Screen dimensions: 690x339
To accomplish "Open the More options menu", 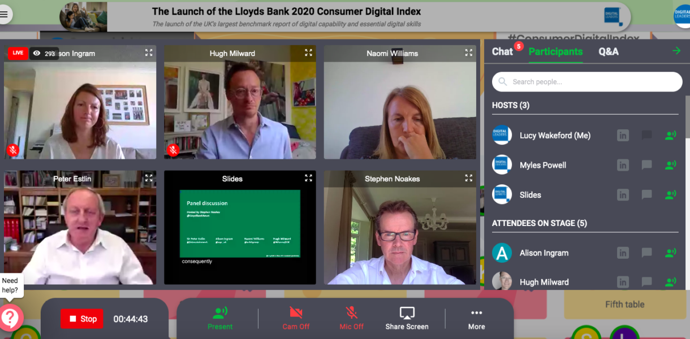I will point(476,319).
